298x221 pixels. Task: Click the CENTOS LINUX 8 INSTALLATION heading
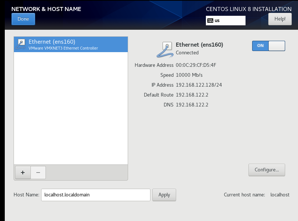(x=248, y=9)
